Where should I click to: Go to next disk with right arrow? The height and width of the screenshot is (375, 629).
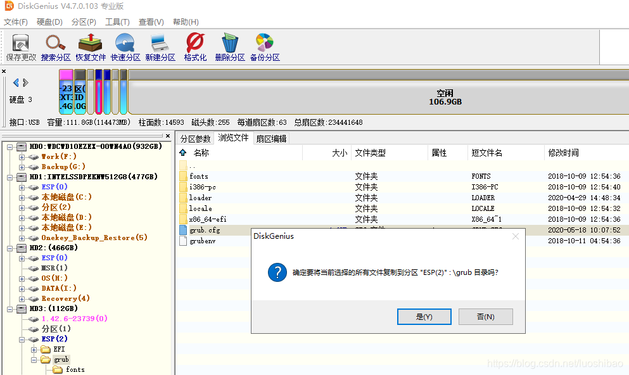click(x=26, y=82)
